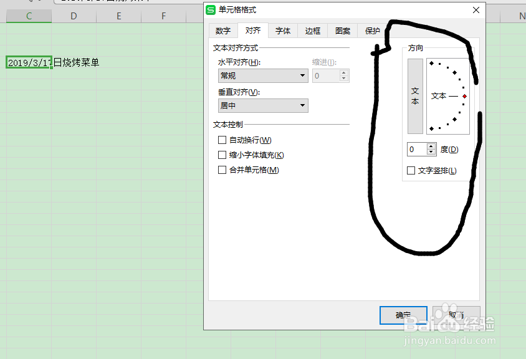Click the red orientation dial marker

(x=464, y=96)
